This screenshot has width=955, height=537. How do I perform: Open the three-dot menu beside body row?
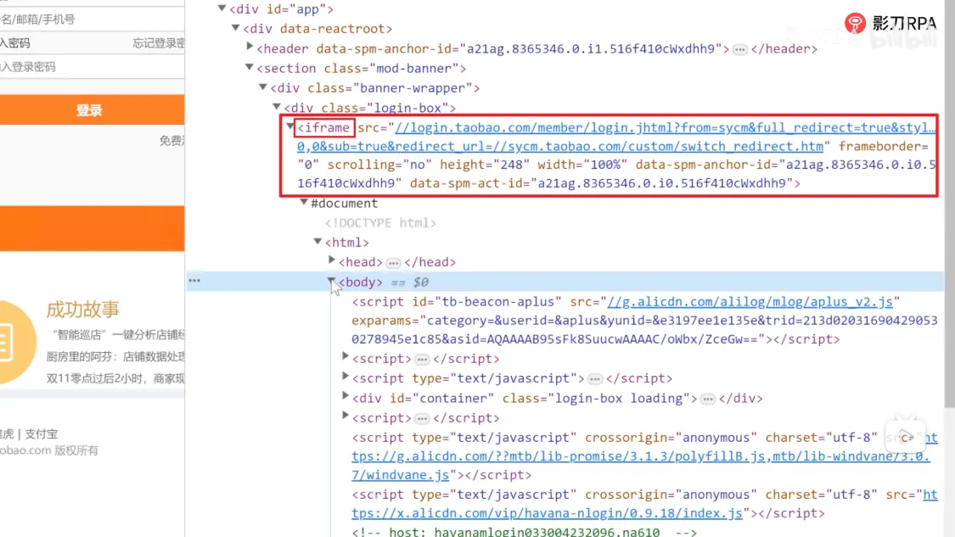(x=194, y=281)
